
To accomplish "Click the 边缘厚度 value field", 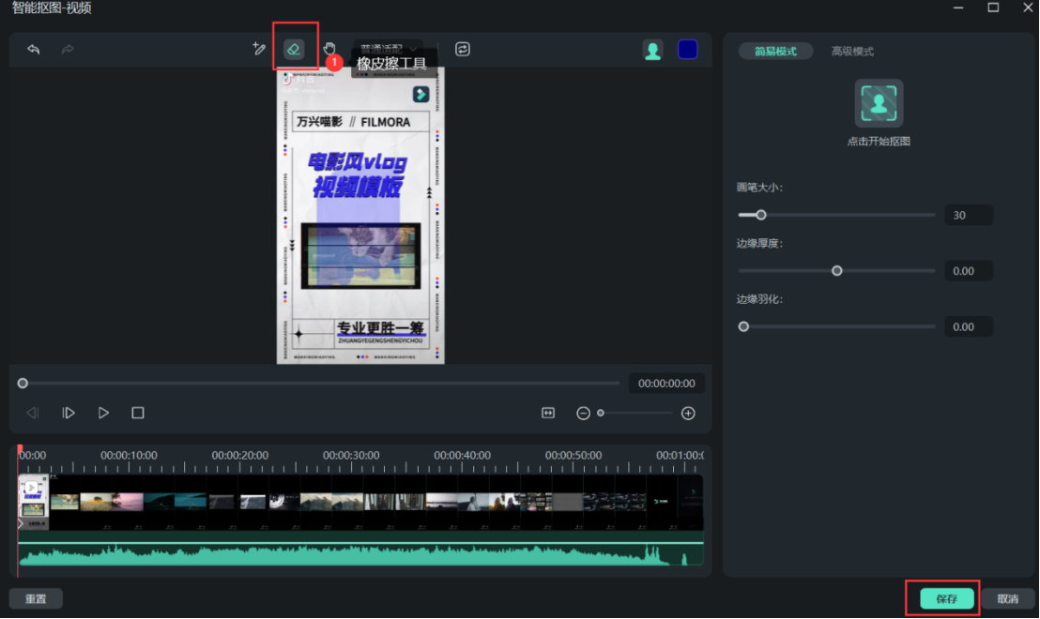I will (967, 271).
